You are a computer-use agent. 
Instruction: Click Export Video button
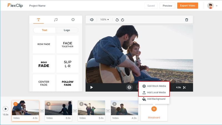coord(188,6)
